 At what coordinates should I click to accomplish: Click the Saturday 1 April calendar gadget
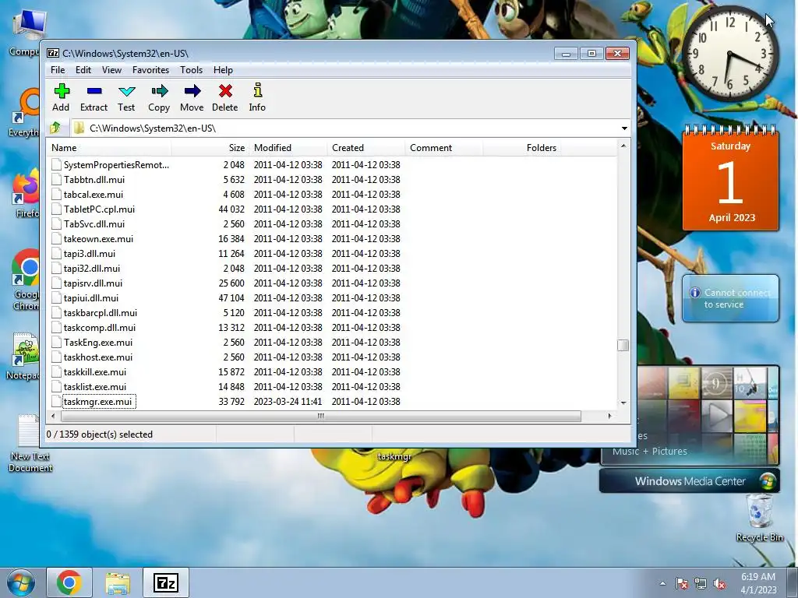(730, 178)
